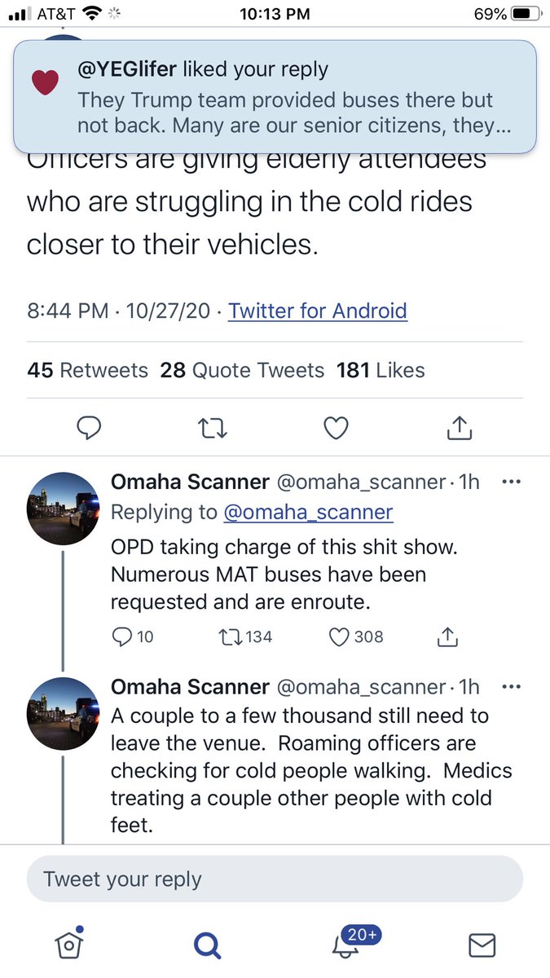Viewport: 550px width, 978px height.
Task: Open the @omaha_scanner replying-to link
Action: 306,512
